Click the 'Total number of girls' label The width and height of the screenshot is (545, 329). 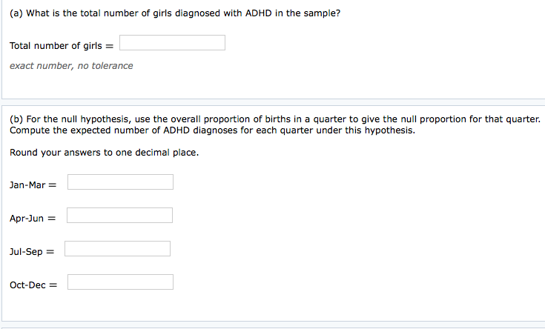(x=56, y=46)
